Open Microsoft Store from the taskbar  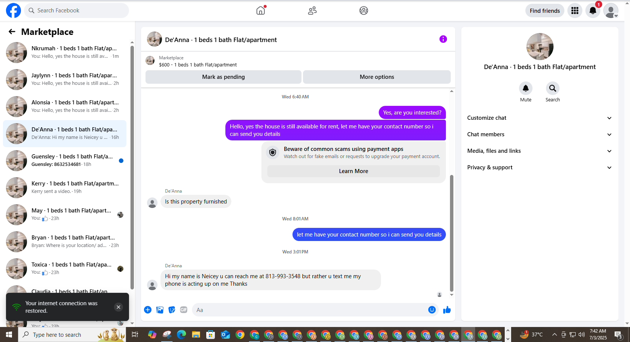pos(211,334)
